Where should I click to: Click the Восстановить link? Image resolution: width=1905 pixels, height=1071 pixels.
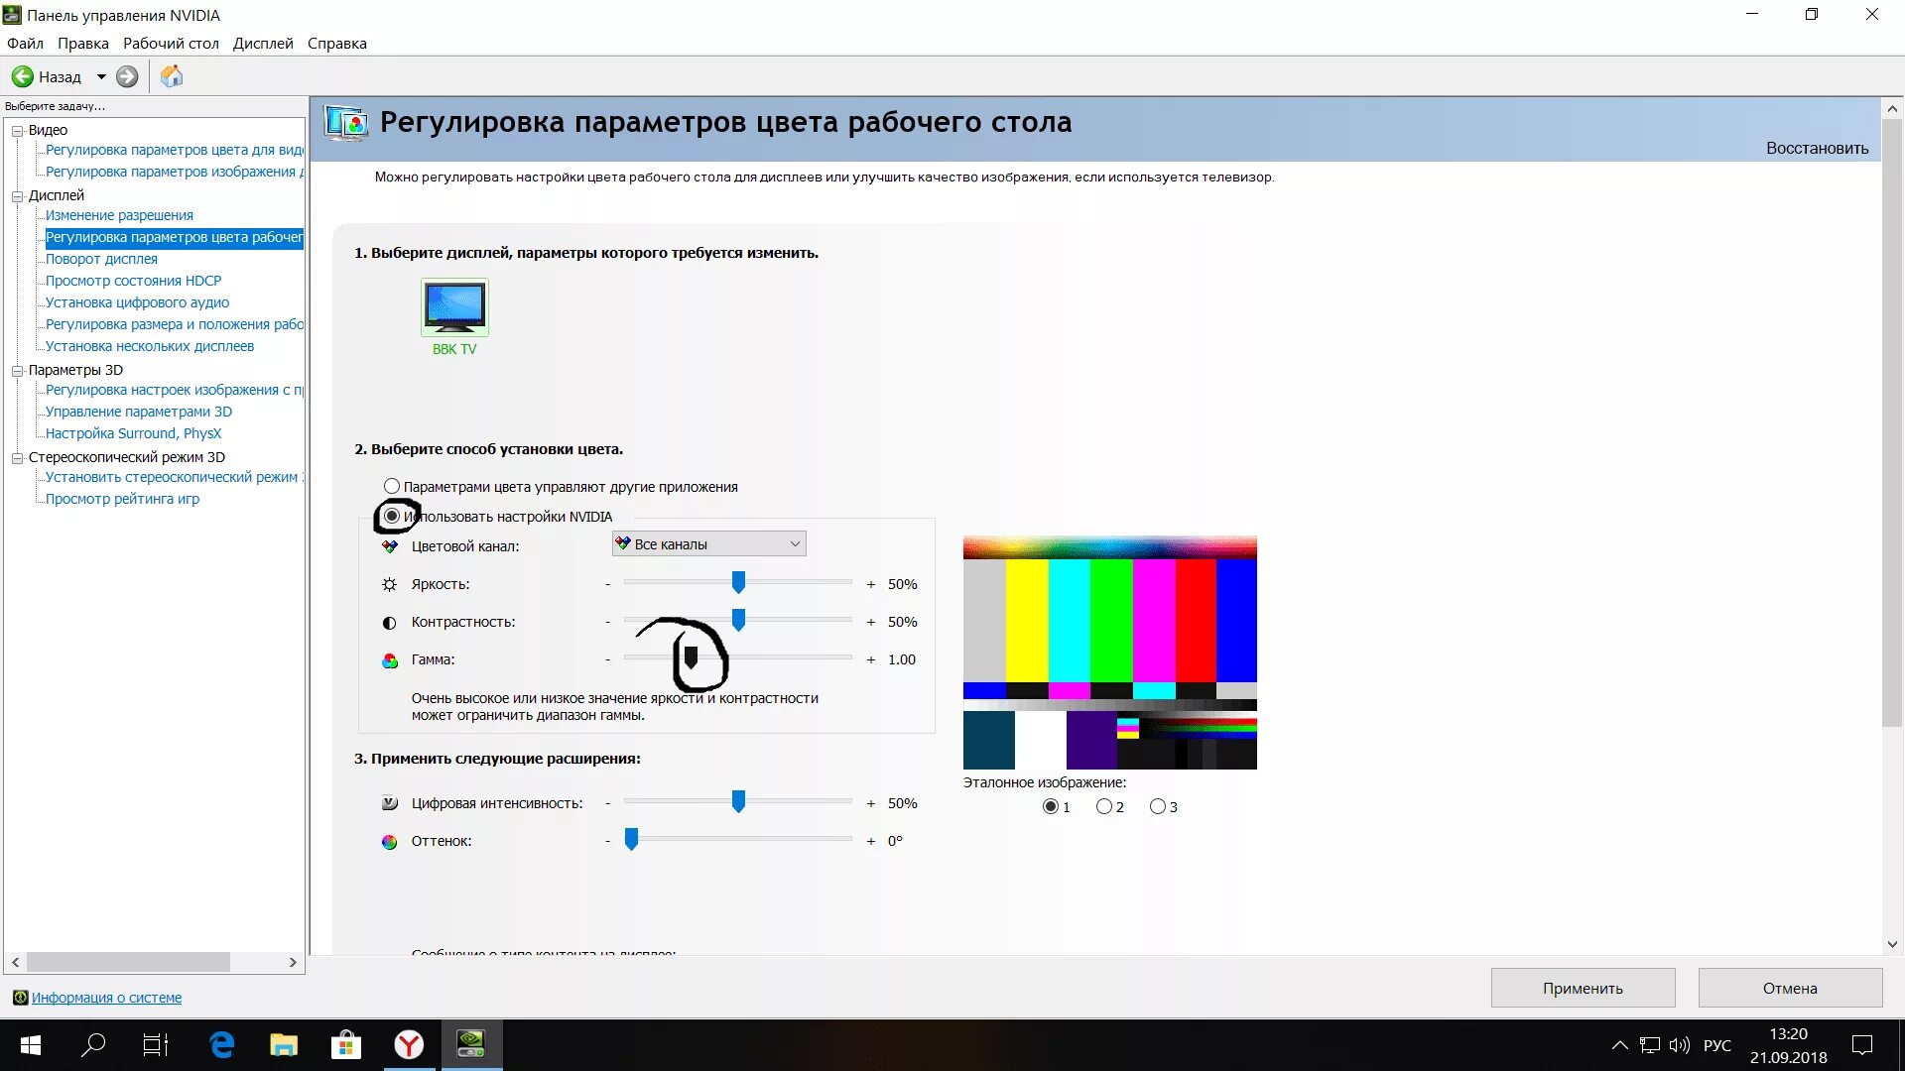[x=1817, y=148]
